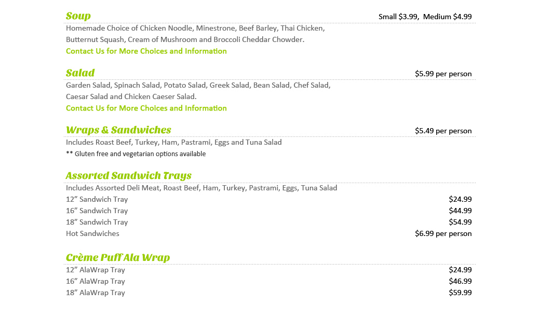Click the soup Small and Medium price text

coord(425,17)
